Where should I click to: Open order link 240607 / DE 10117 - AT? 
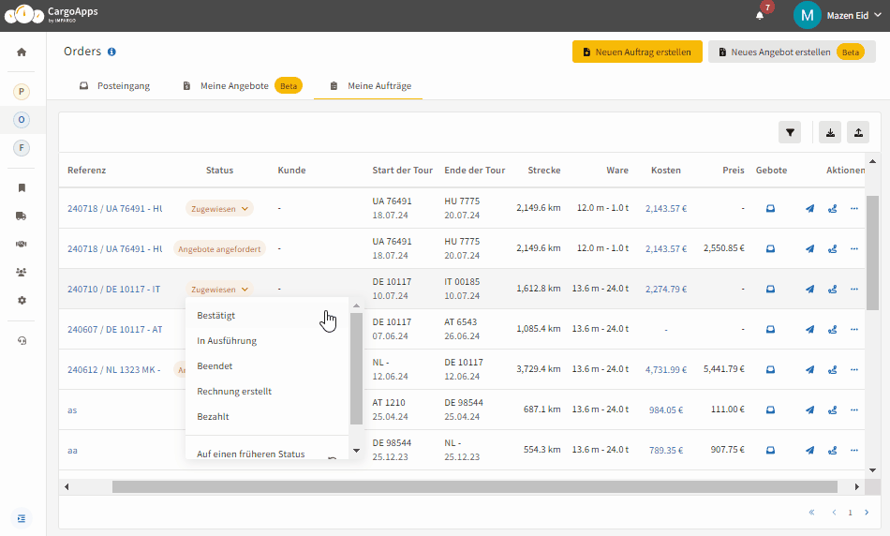[x=114, y=329]
